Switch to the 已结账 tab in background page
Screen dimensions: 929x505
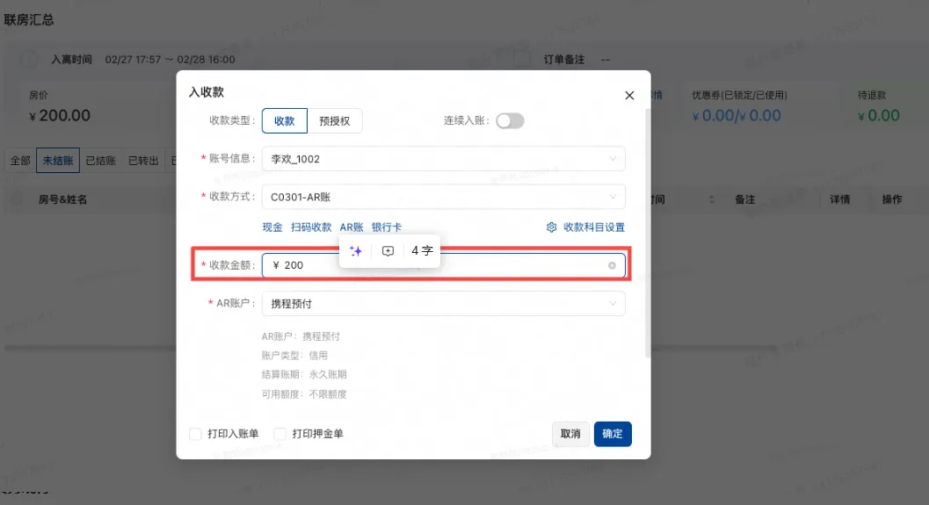pos(101,161)
